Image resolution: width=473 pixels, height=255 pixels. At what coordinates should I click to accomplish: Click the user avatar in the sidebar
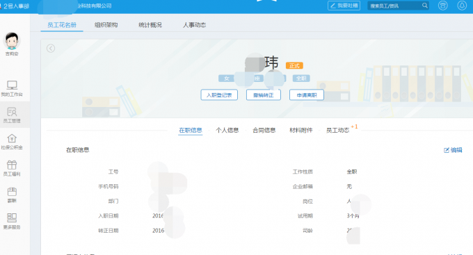(x=12, y=41)
